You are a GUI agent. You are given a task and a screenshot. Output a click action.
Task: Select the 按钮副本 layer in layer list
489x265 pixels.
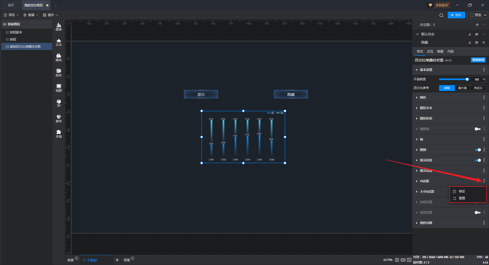click(16, 32)
